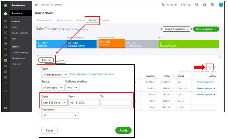
Task: Open the All statuses dropdown
Action: (53, 88)
